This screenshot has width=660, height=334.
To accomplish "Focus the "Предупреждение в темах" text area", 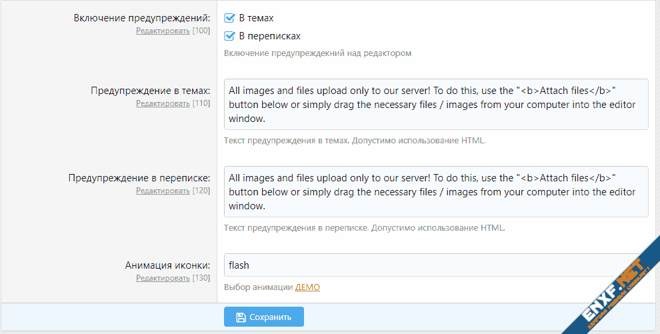I will pyautogui.click(x=436, y=104).
